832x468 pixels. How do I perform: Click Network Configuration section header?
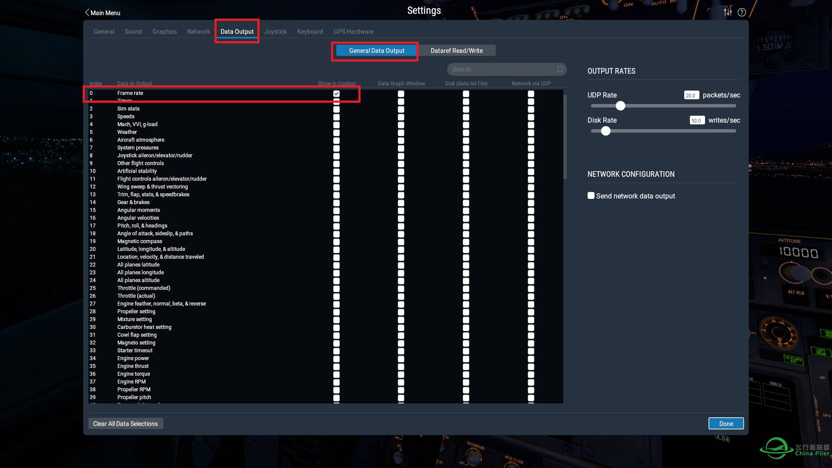(x=631, y=174)
